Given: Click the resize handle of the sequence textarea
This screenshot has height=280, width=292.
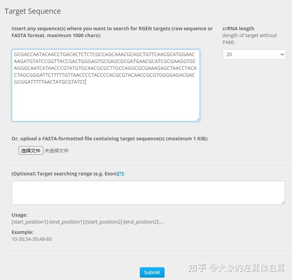Looking at the screenshot, I should pyautogui.click(x=198, y=119).
